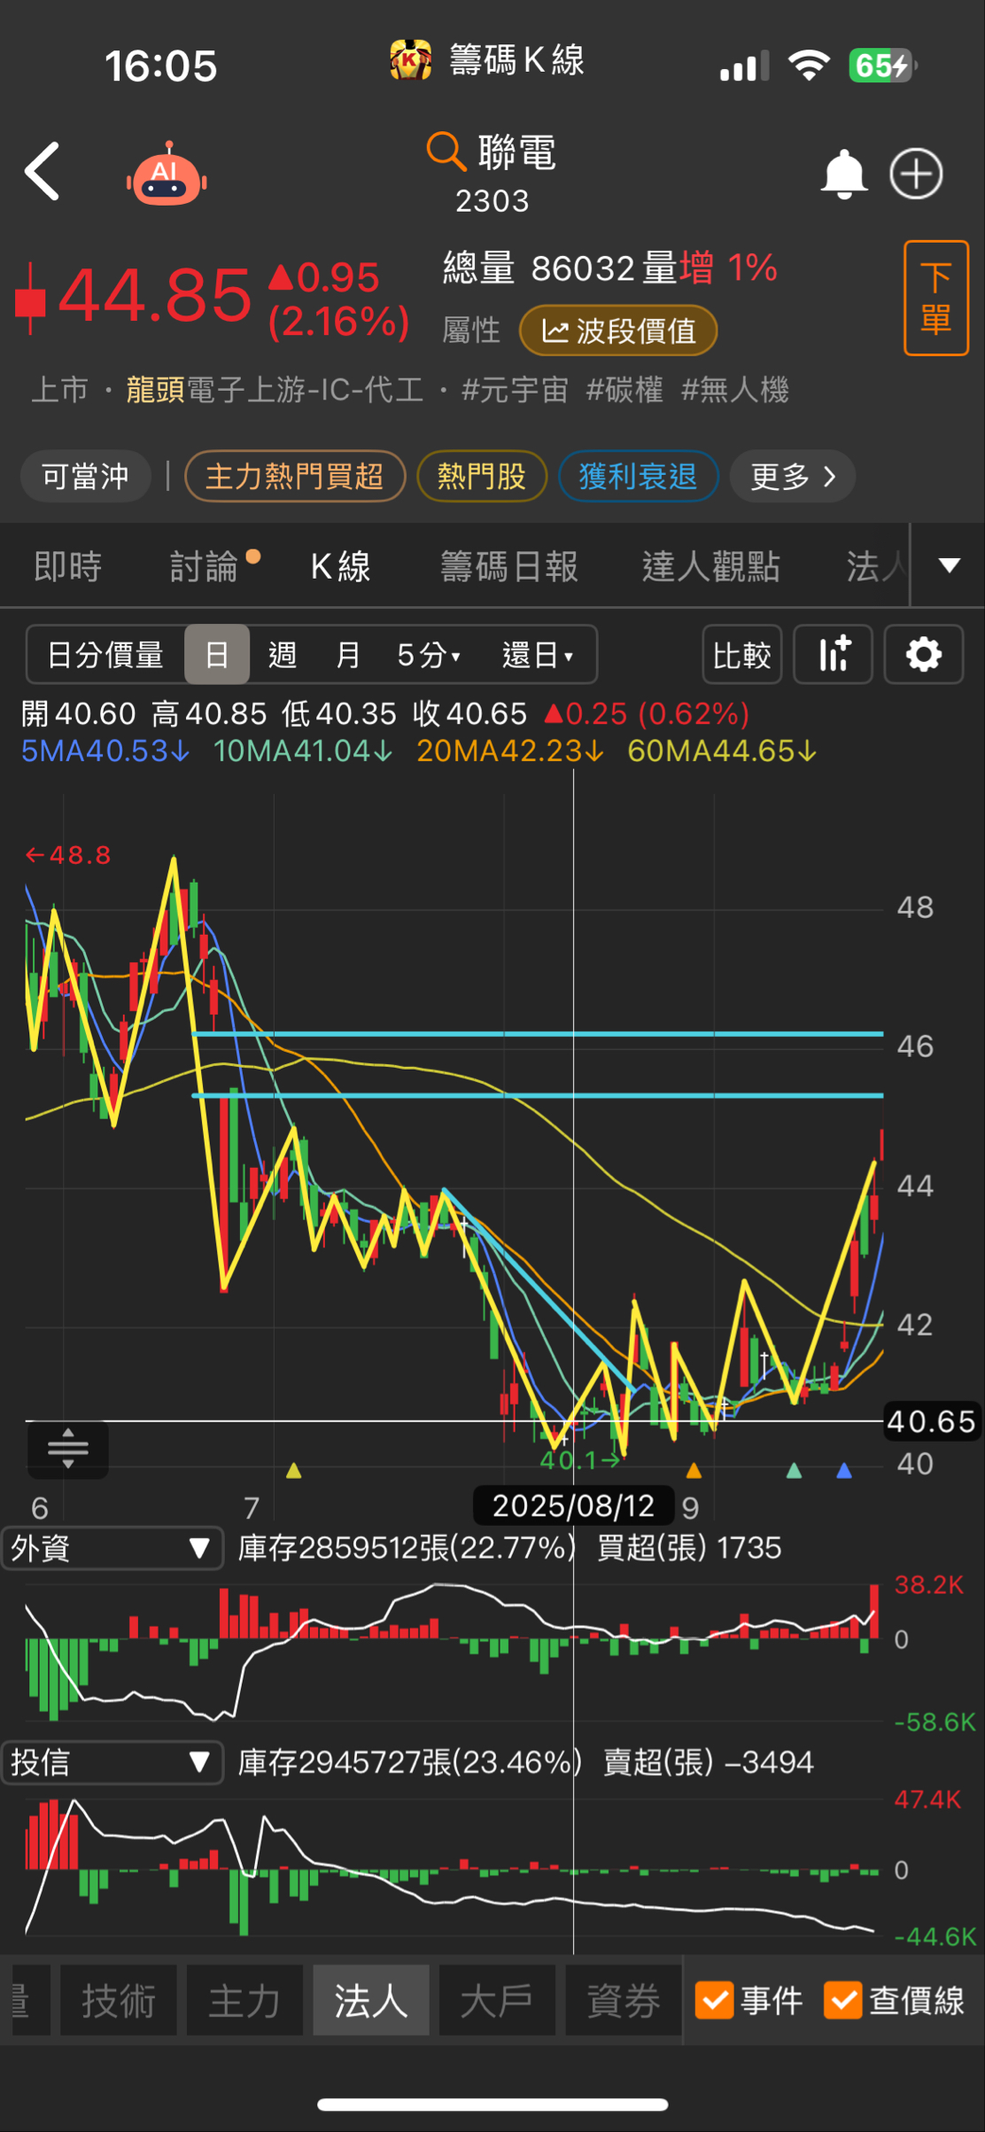Select 日分價量 chart mode
Image resolution: width=985 pixels, height=2132 pixels.
(x=105, y=655)
